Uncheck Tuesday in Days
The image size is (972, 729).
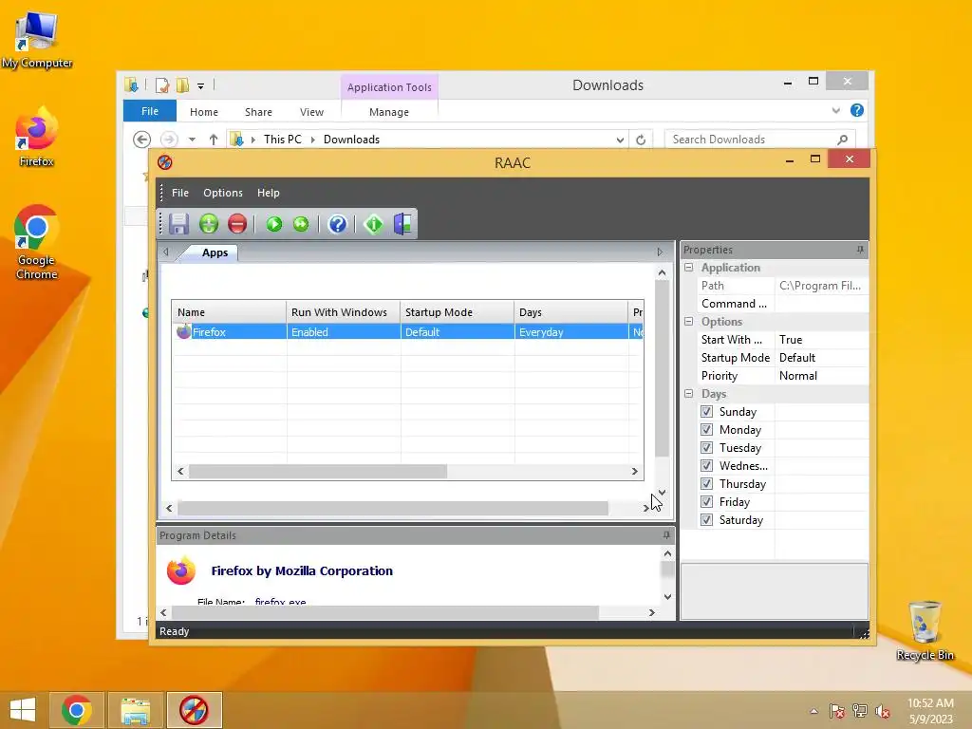click(x=706, y=448)
